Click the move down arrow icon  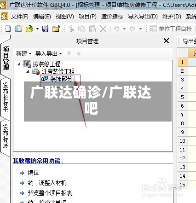(79, 53)
